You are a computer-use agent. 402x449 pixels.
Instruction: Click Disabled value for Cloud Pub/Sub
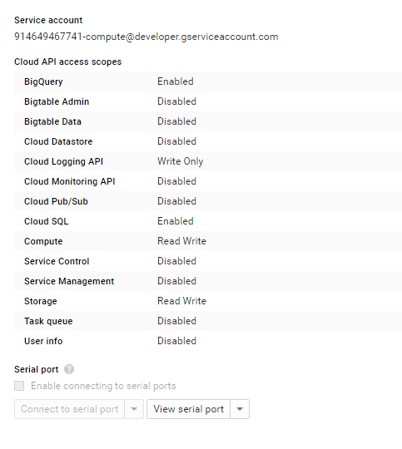(x=177, y=201)
